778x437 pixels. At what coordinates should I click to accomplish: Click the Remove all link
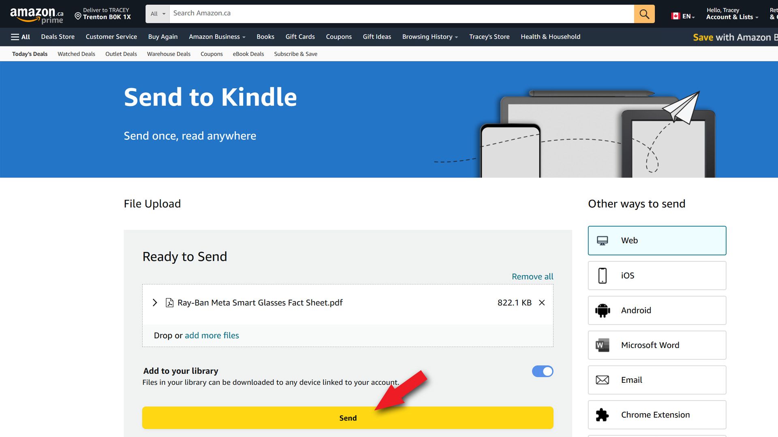532,277
